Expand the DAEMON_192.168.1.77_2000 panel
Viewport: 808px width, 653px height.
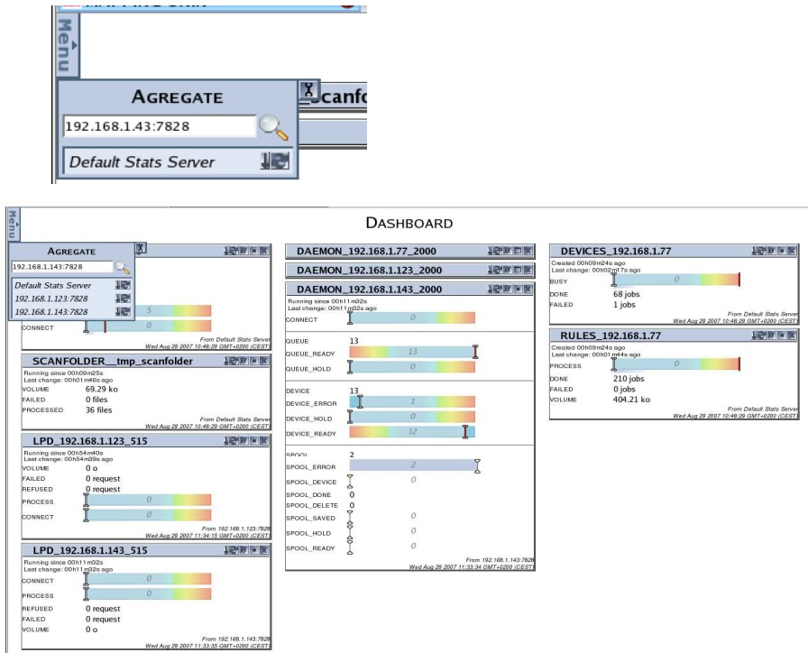point(517,251)
